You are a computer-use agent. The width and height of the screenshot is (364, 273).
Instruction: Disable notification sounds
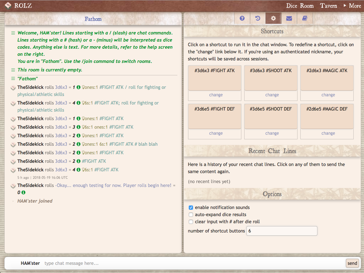[x=191, y=207]
